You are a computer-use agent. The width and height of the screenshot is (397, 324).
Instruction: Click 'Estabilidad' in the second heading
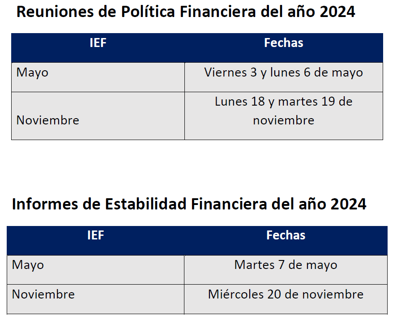pos(145,205)
